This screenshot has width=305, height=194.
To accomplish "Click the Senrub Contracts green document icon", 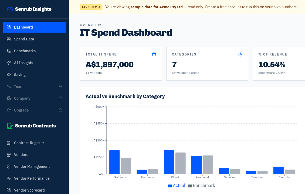I will pyautogui.click(x=10, y=126).
